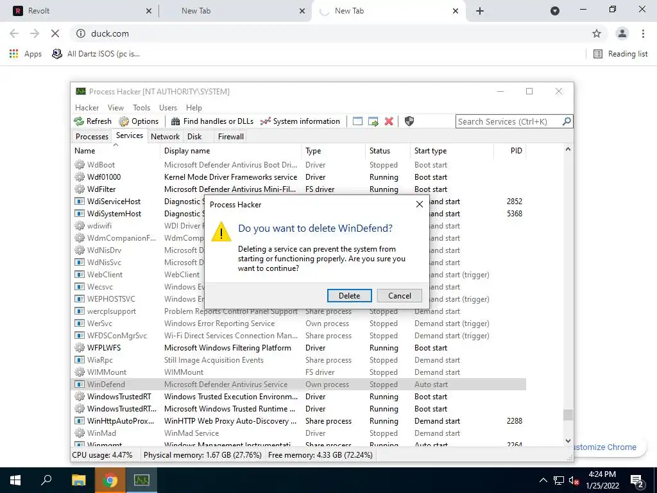Sort by Display name column header
The width and height of the screenshot is (657, 493).
point(230,151)
